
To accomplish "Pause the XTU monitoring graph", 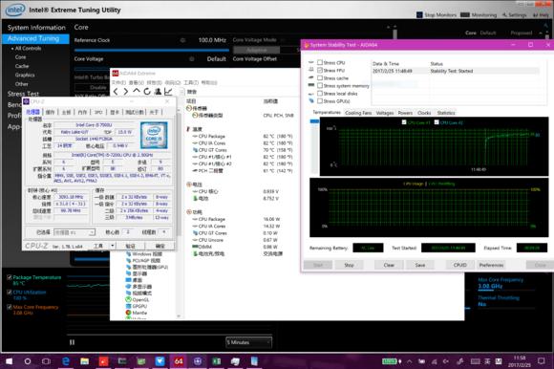I will [72, 342].
